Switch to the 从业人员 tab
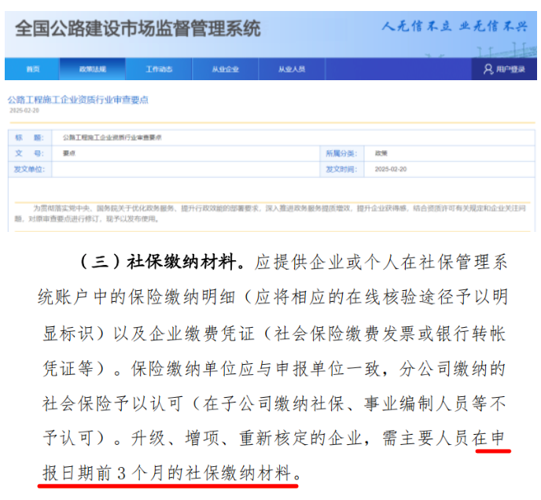This screenshot has height=500, width=541. pos(292,69)
